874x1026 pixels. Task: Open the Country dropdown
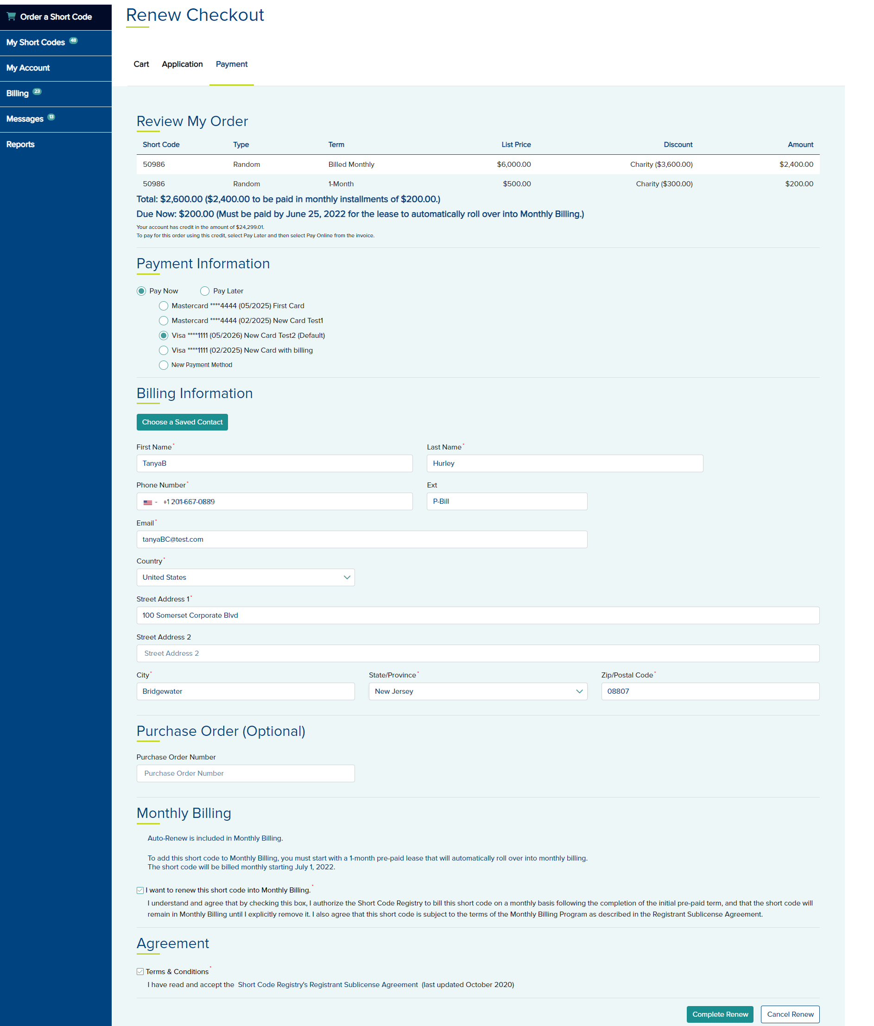pos(245,577)
